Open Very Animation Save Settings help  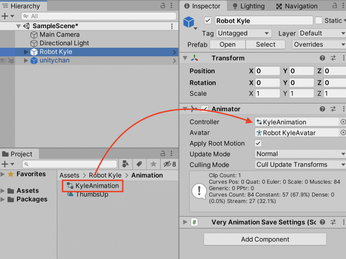tap(322, 222)
